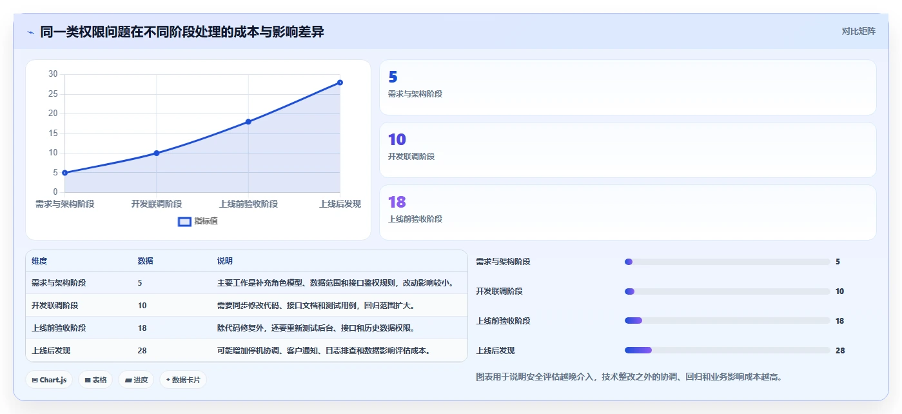Click the 上线后发现 label on the chart x-axis
Image resolution: width=902 pixels, height=414 pixels.
point(340,204)
